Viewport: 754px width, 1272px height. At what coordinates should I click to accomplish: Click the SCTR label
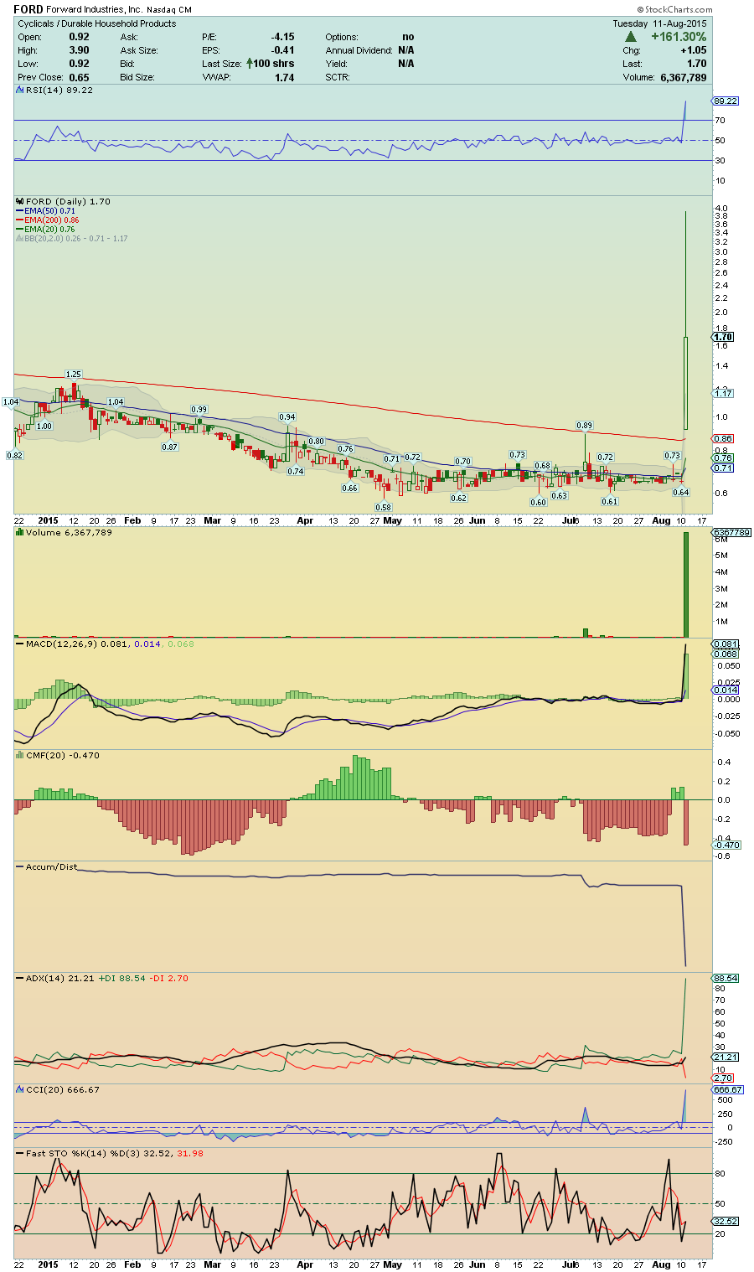click(338, 77)
